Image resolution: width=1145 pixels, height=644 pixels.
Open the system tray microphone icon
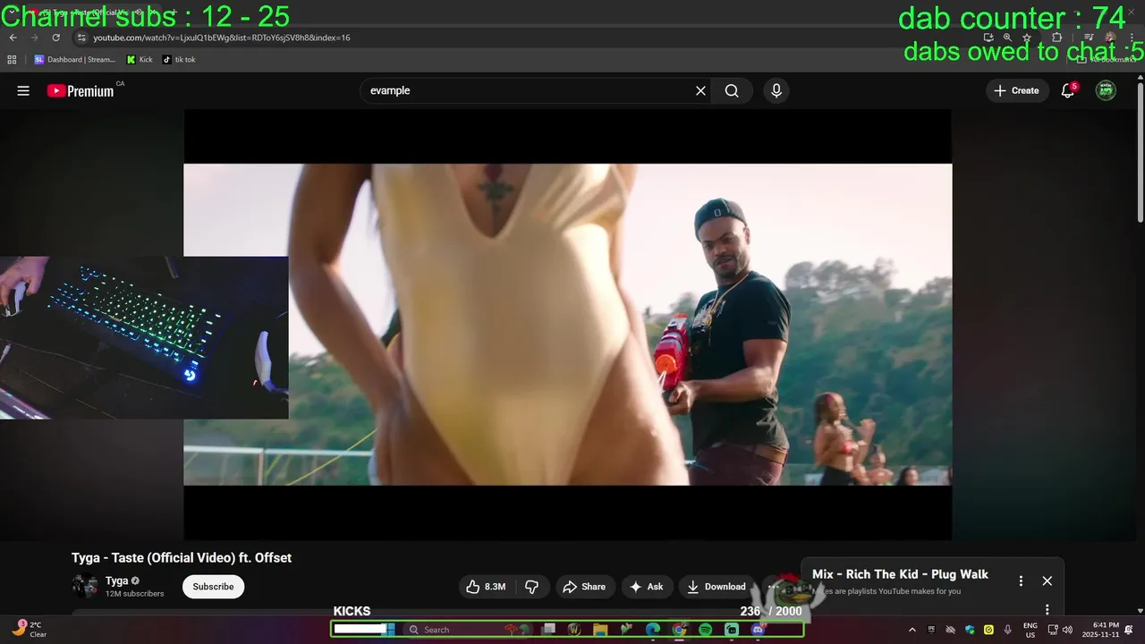tap(1007, 630)
